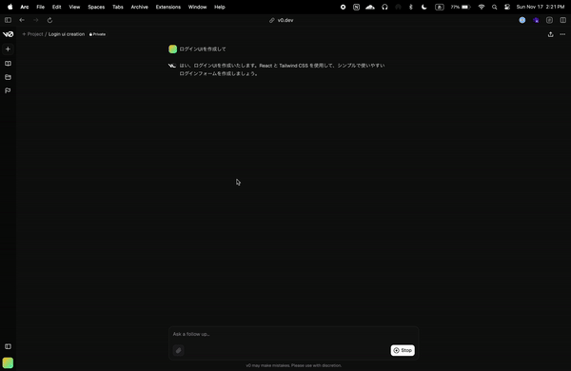
Task: Click the link icon beside v0.dev
Action: (x=271, y=20)
